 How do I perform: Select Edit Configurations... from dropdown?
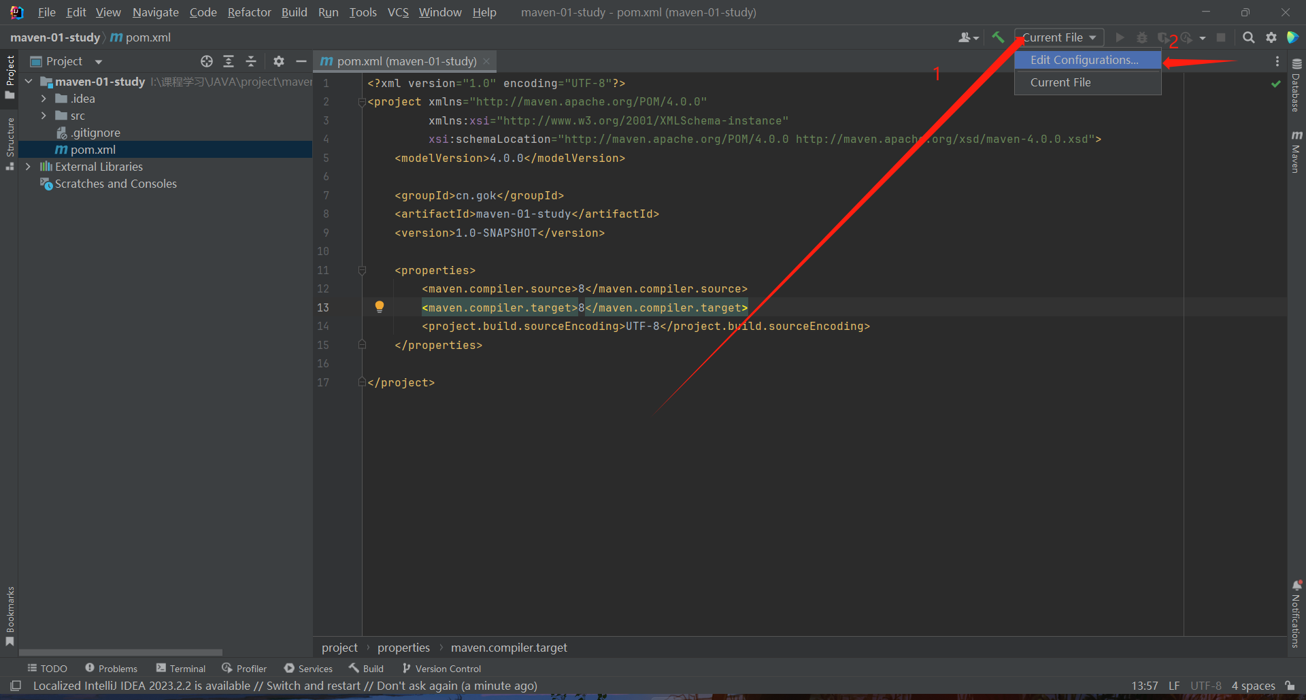tap(1088, 60)
